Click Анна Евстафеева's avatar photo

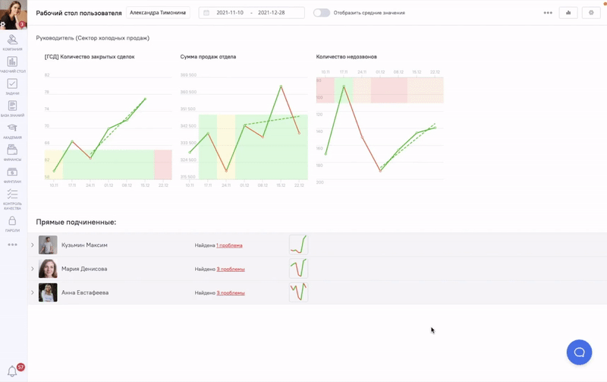[x=48, y=292]
